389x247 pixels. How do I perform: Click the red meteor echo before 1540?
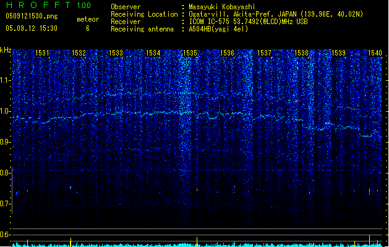369,192
